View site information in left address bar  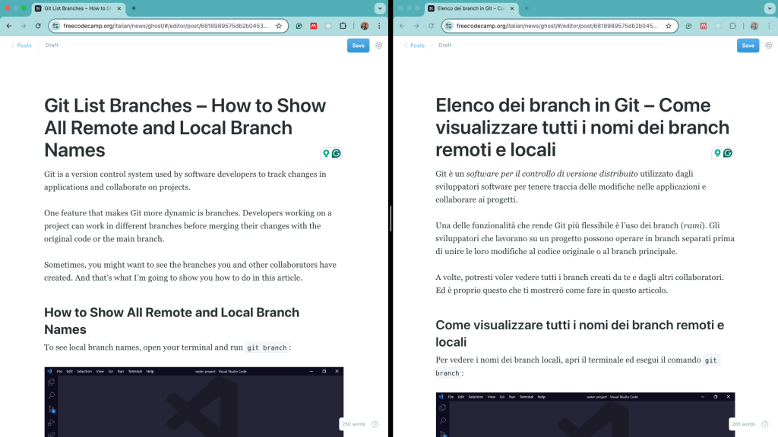click(x=55, y=26)
